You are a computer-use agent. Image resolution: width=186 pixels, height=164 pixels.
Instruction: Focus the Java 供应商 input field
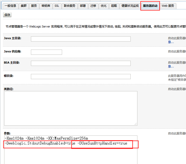click(46, 52)
